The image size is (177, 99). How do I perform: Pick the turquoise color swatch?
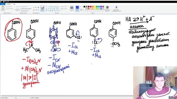tap(99, 7)
